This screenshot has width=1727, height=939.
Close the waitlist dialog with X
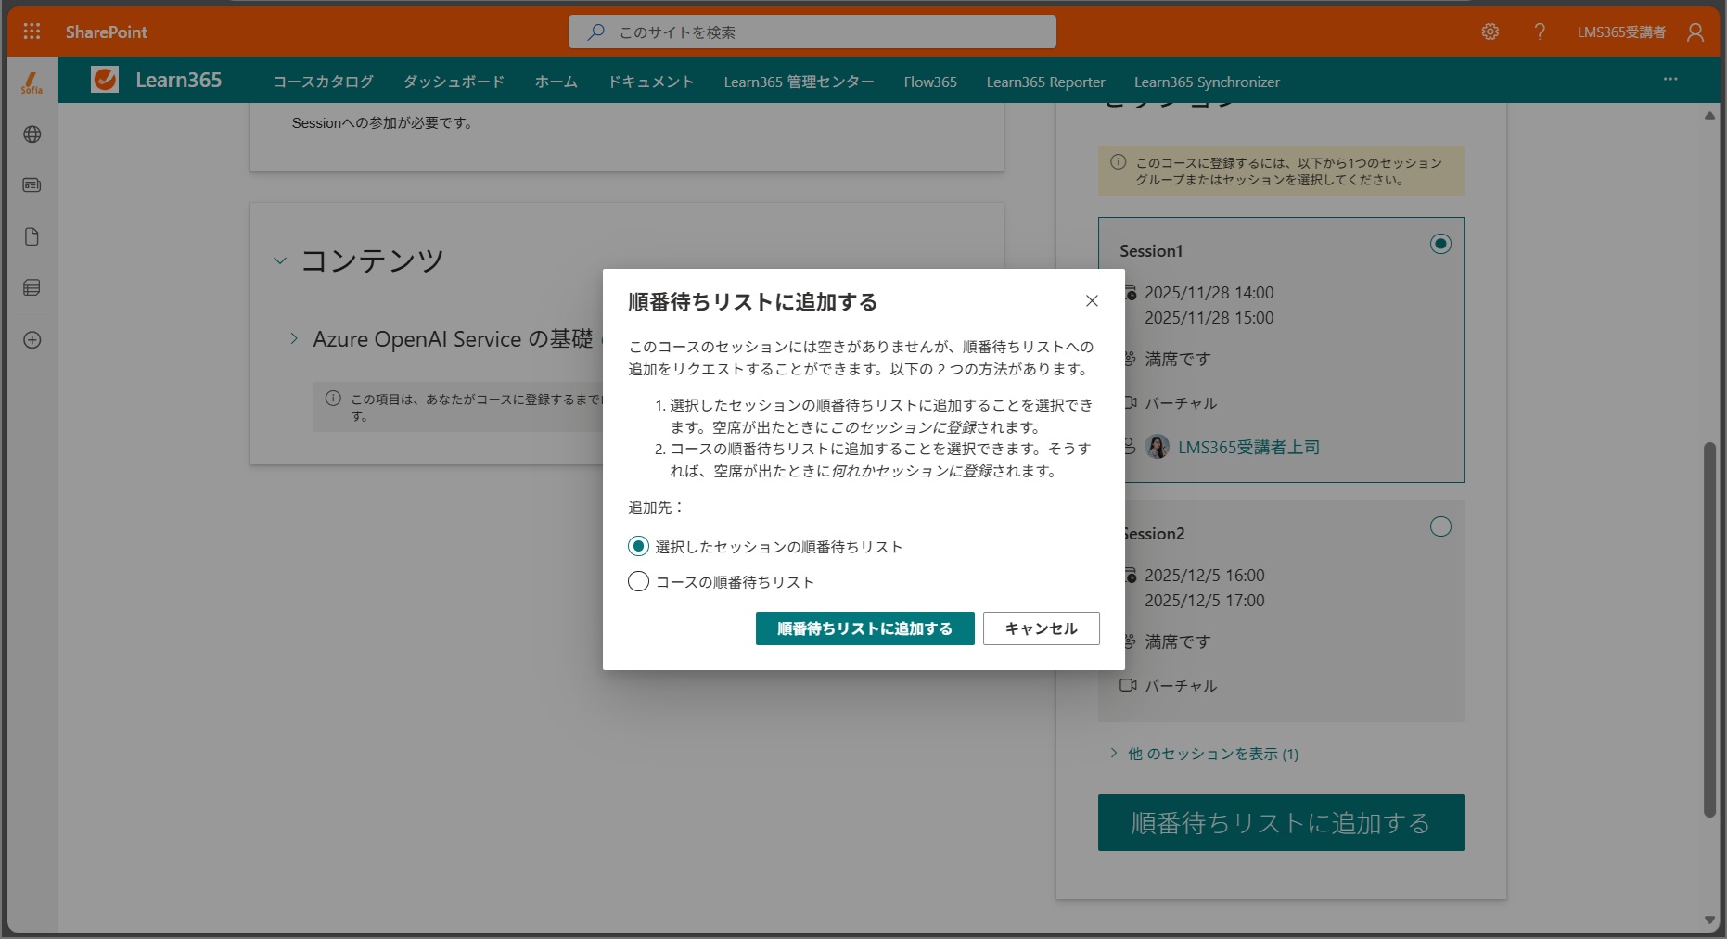pos(1092,300)
